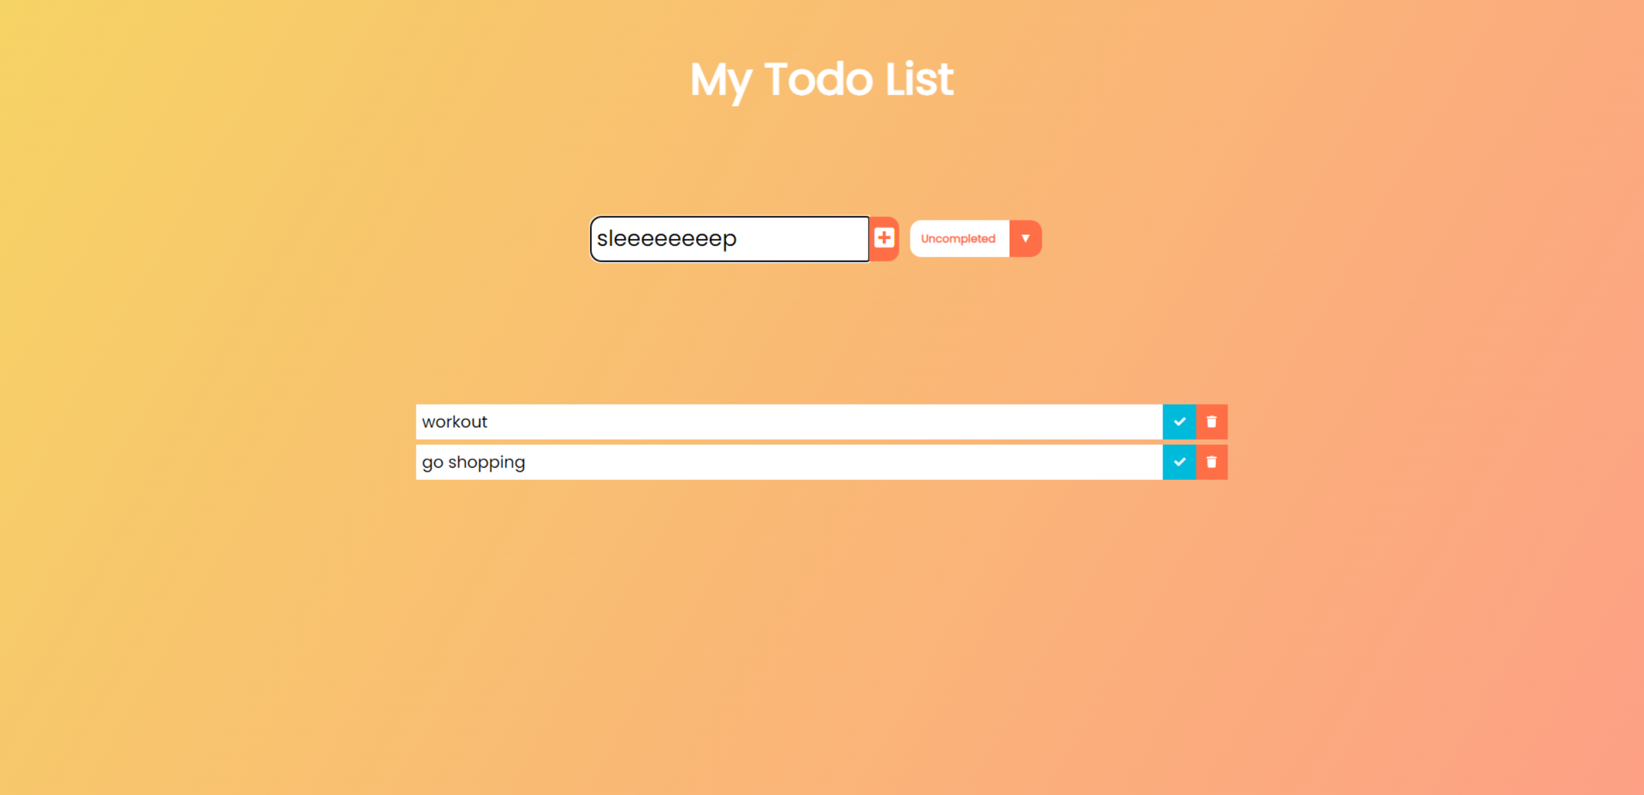Click the go shopping todo entry
1644x795 pixels.
tap(788, 462)
